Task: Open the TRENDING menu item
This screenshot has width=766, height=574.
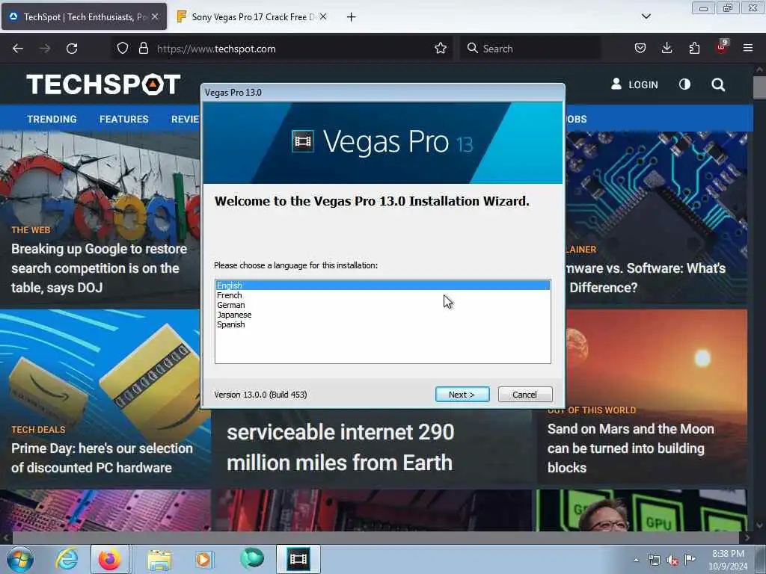Action: tap(52, 119)
